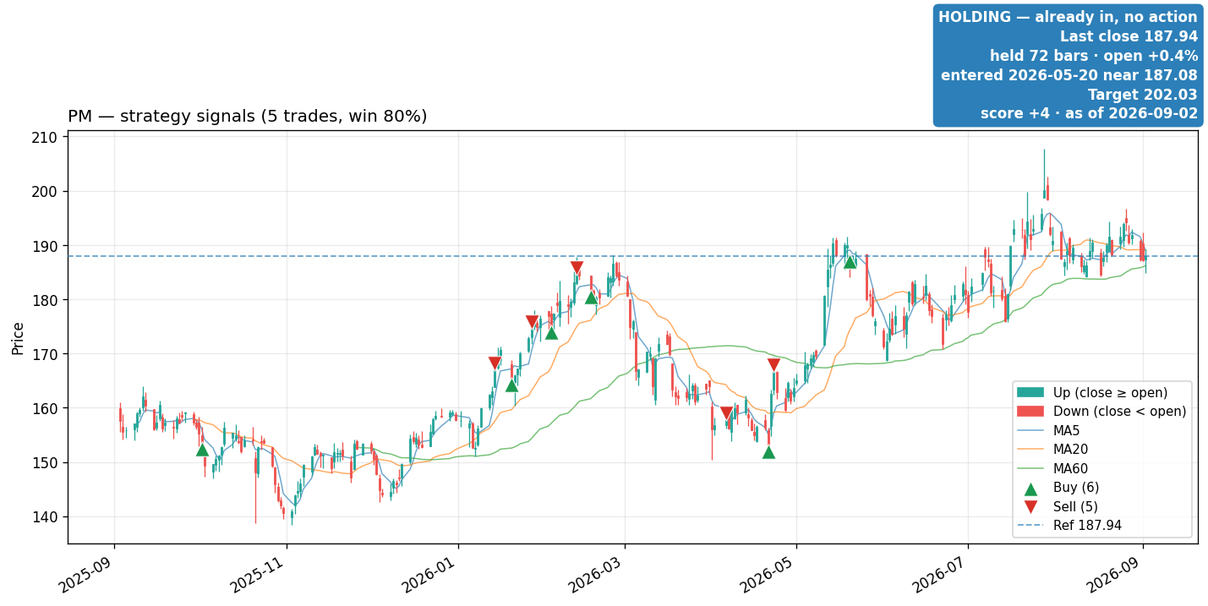Click the sell marker near 168 in late April 2026
This screenshot has height=606, width=1208.
[773, 365]
